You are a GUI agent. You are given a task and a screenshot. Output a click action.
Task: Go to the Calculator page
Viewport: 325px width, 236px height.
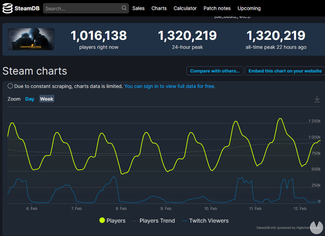coord(185,8)
